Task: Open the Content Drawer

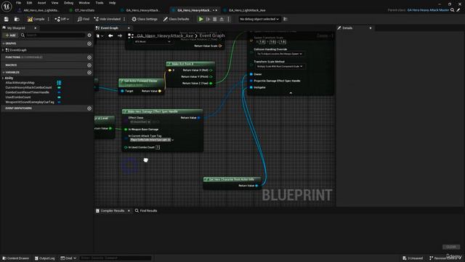Action: point(16,258)
